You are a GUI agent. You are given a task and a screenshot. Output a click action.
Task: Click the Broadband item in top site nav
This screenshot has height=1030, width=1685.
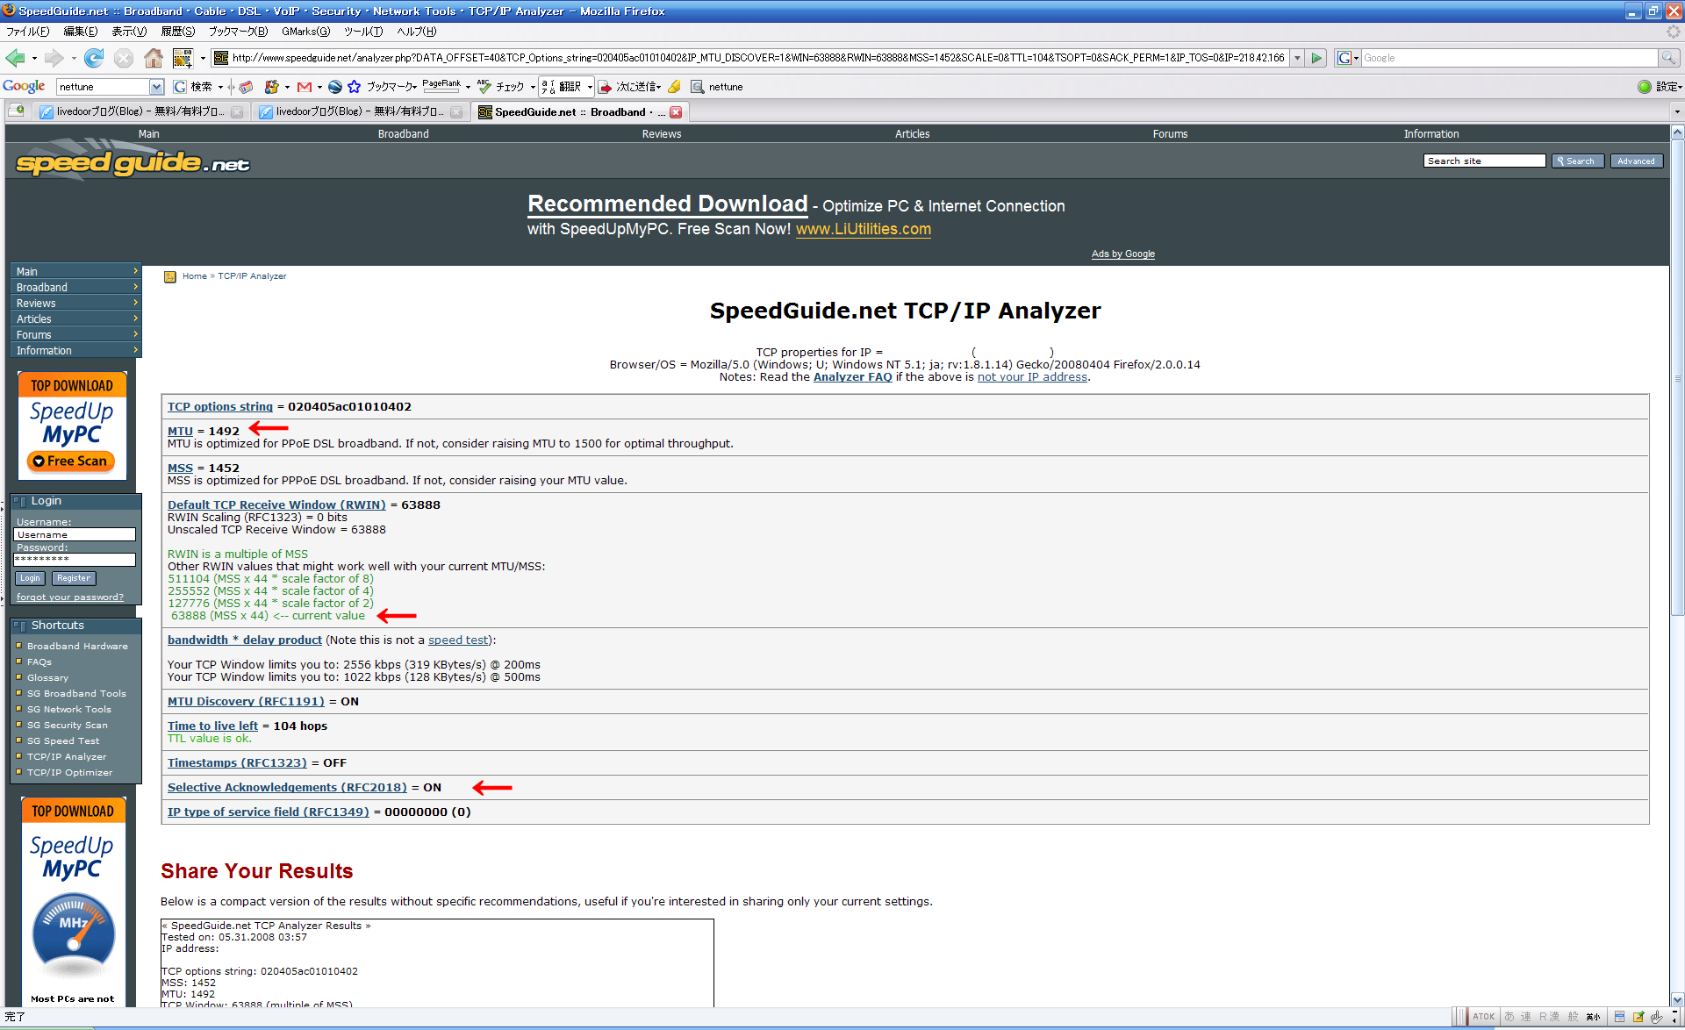[x=404, y=134]
